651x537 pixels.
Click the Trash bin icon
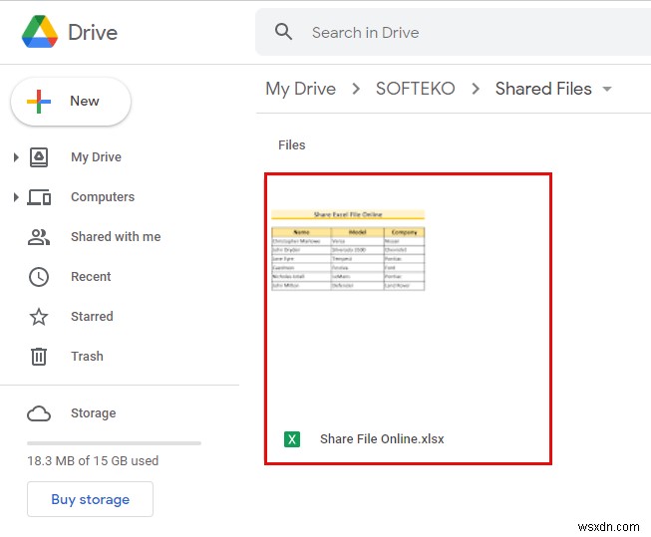click(x=39, y=357)
